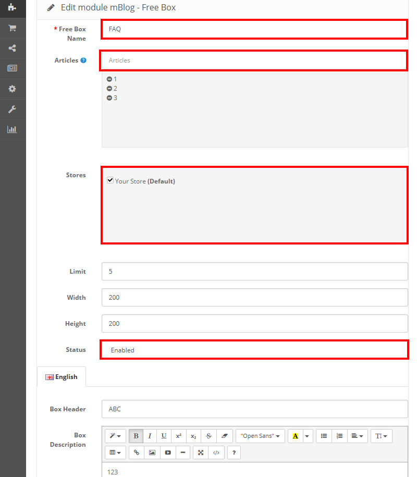Click the editor help question mark button
Image resolution: width=417 pixels, height=477 pixels.
coord(234,452)
